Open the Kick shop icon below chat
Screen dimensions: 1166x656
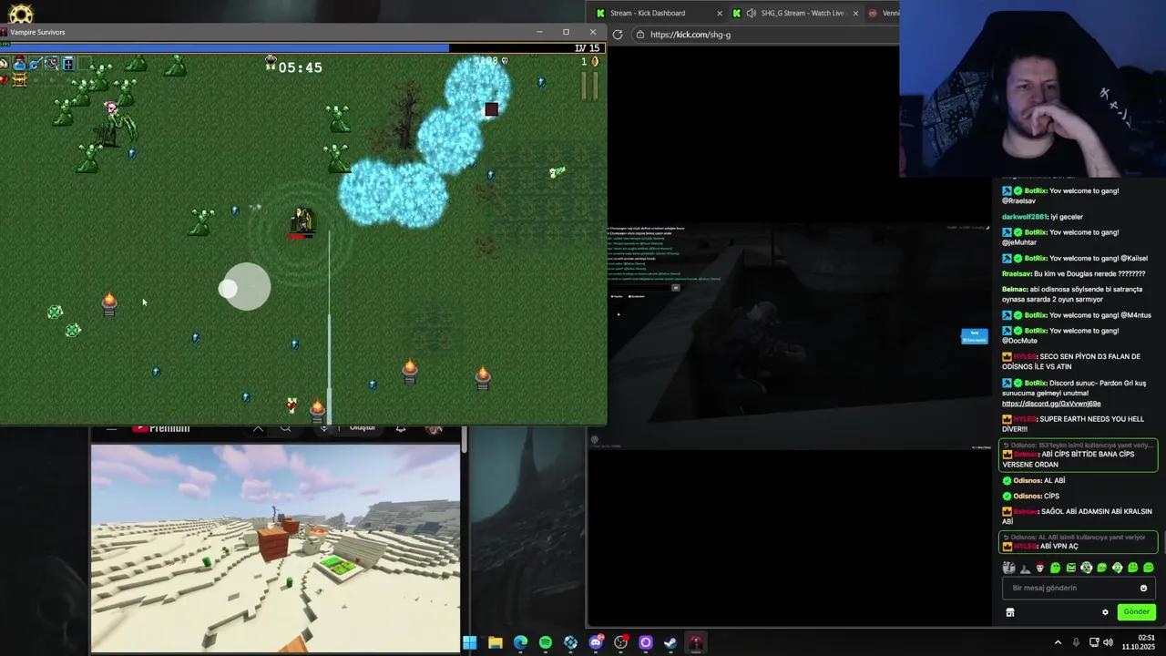pos(1010,612)
